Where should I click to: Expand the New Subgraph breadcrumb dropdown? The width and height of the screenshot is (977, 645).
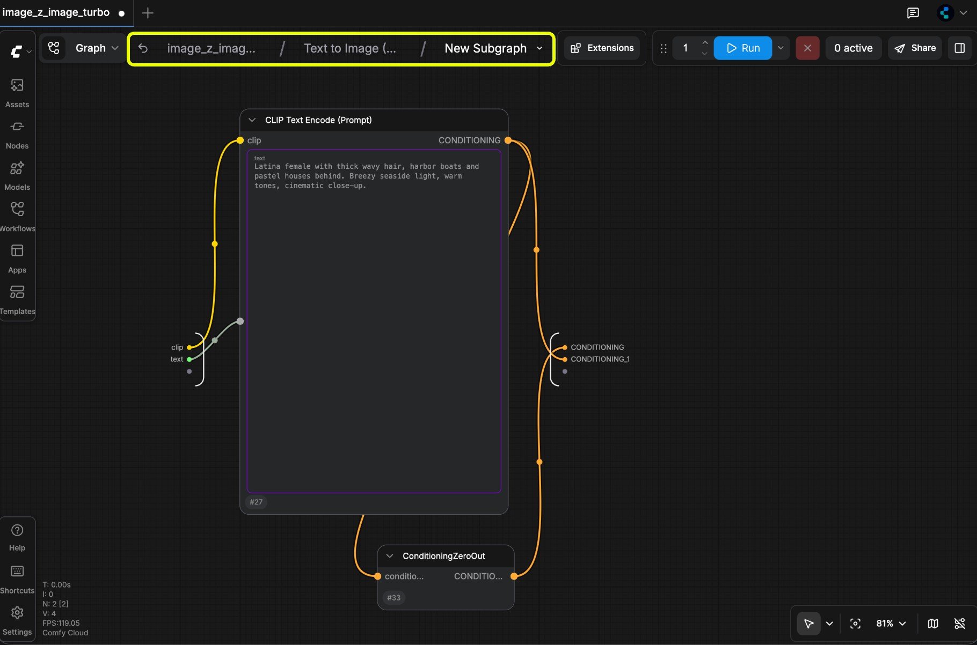(x=539, y=48)
